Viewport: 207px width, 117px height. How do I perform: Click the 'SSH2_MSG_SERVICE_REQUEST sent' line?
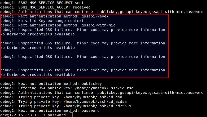point(42,3)
